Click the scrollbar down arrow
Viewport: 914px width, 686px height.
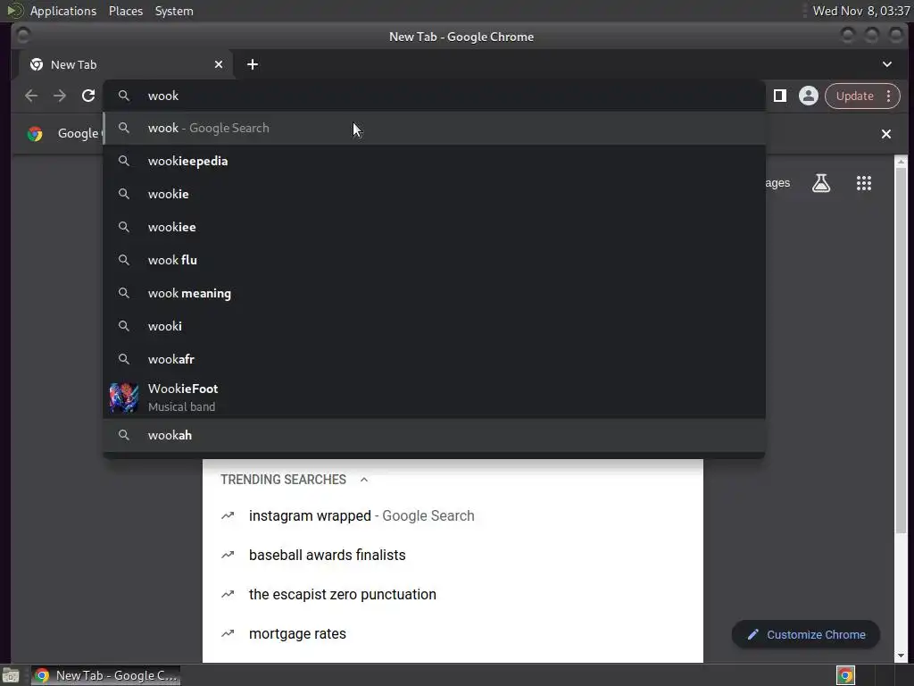pyautogui.click(x=901, y=656)
